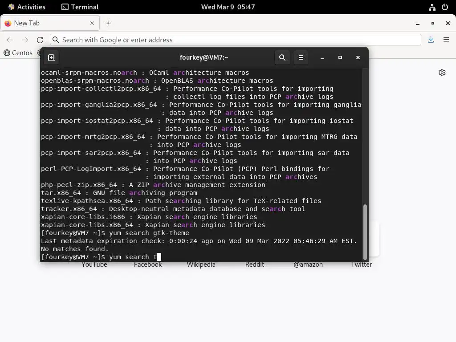Click the current prompt 'yum search t'
This screenshot has width=456, height=342.
coord(101,257)
